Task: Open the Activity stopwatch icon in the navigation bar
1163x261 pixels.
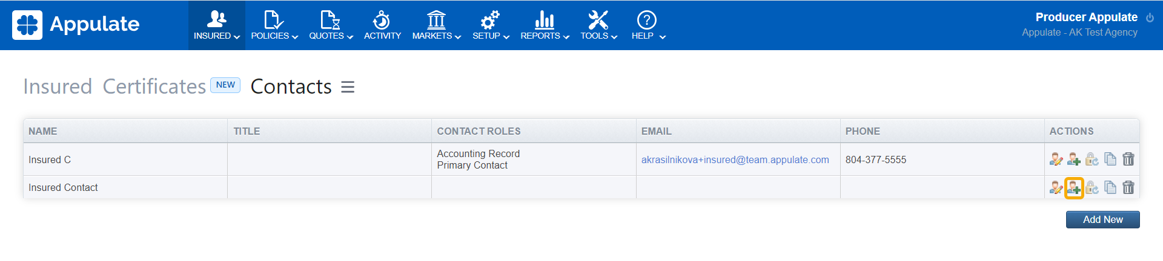Action: 382,25
